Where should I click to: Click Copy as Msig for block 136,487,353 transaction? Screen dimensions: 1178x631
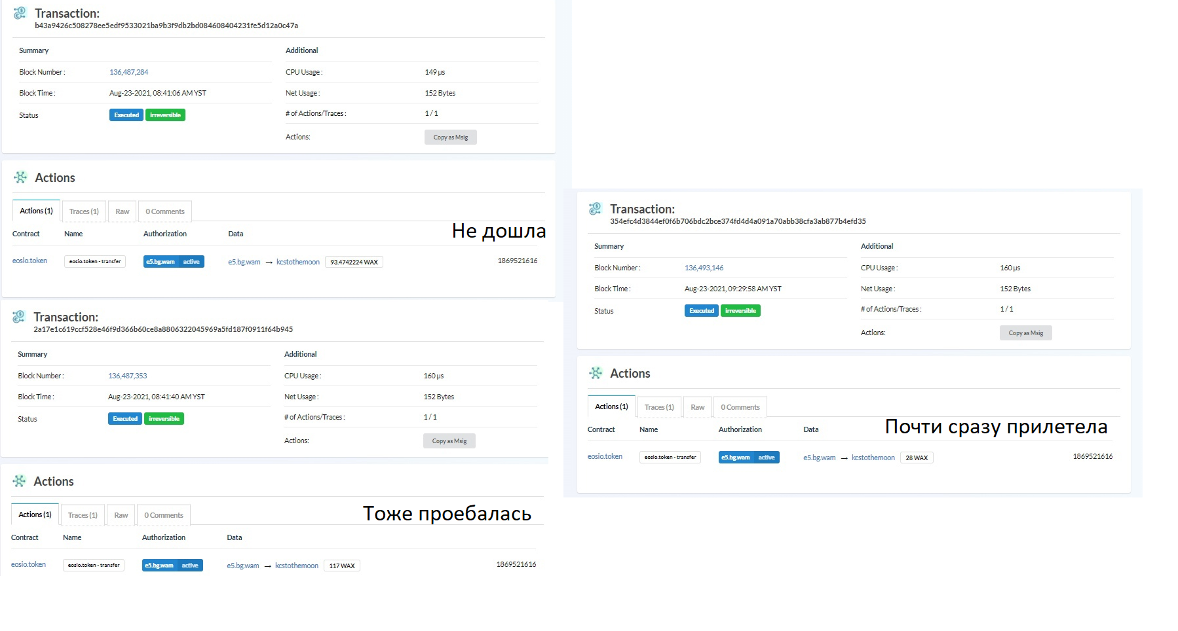[x=449, y=441]
